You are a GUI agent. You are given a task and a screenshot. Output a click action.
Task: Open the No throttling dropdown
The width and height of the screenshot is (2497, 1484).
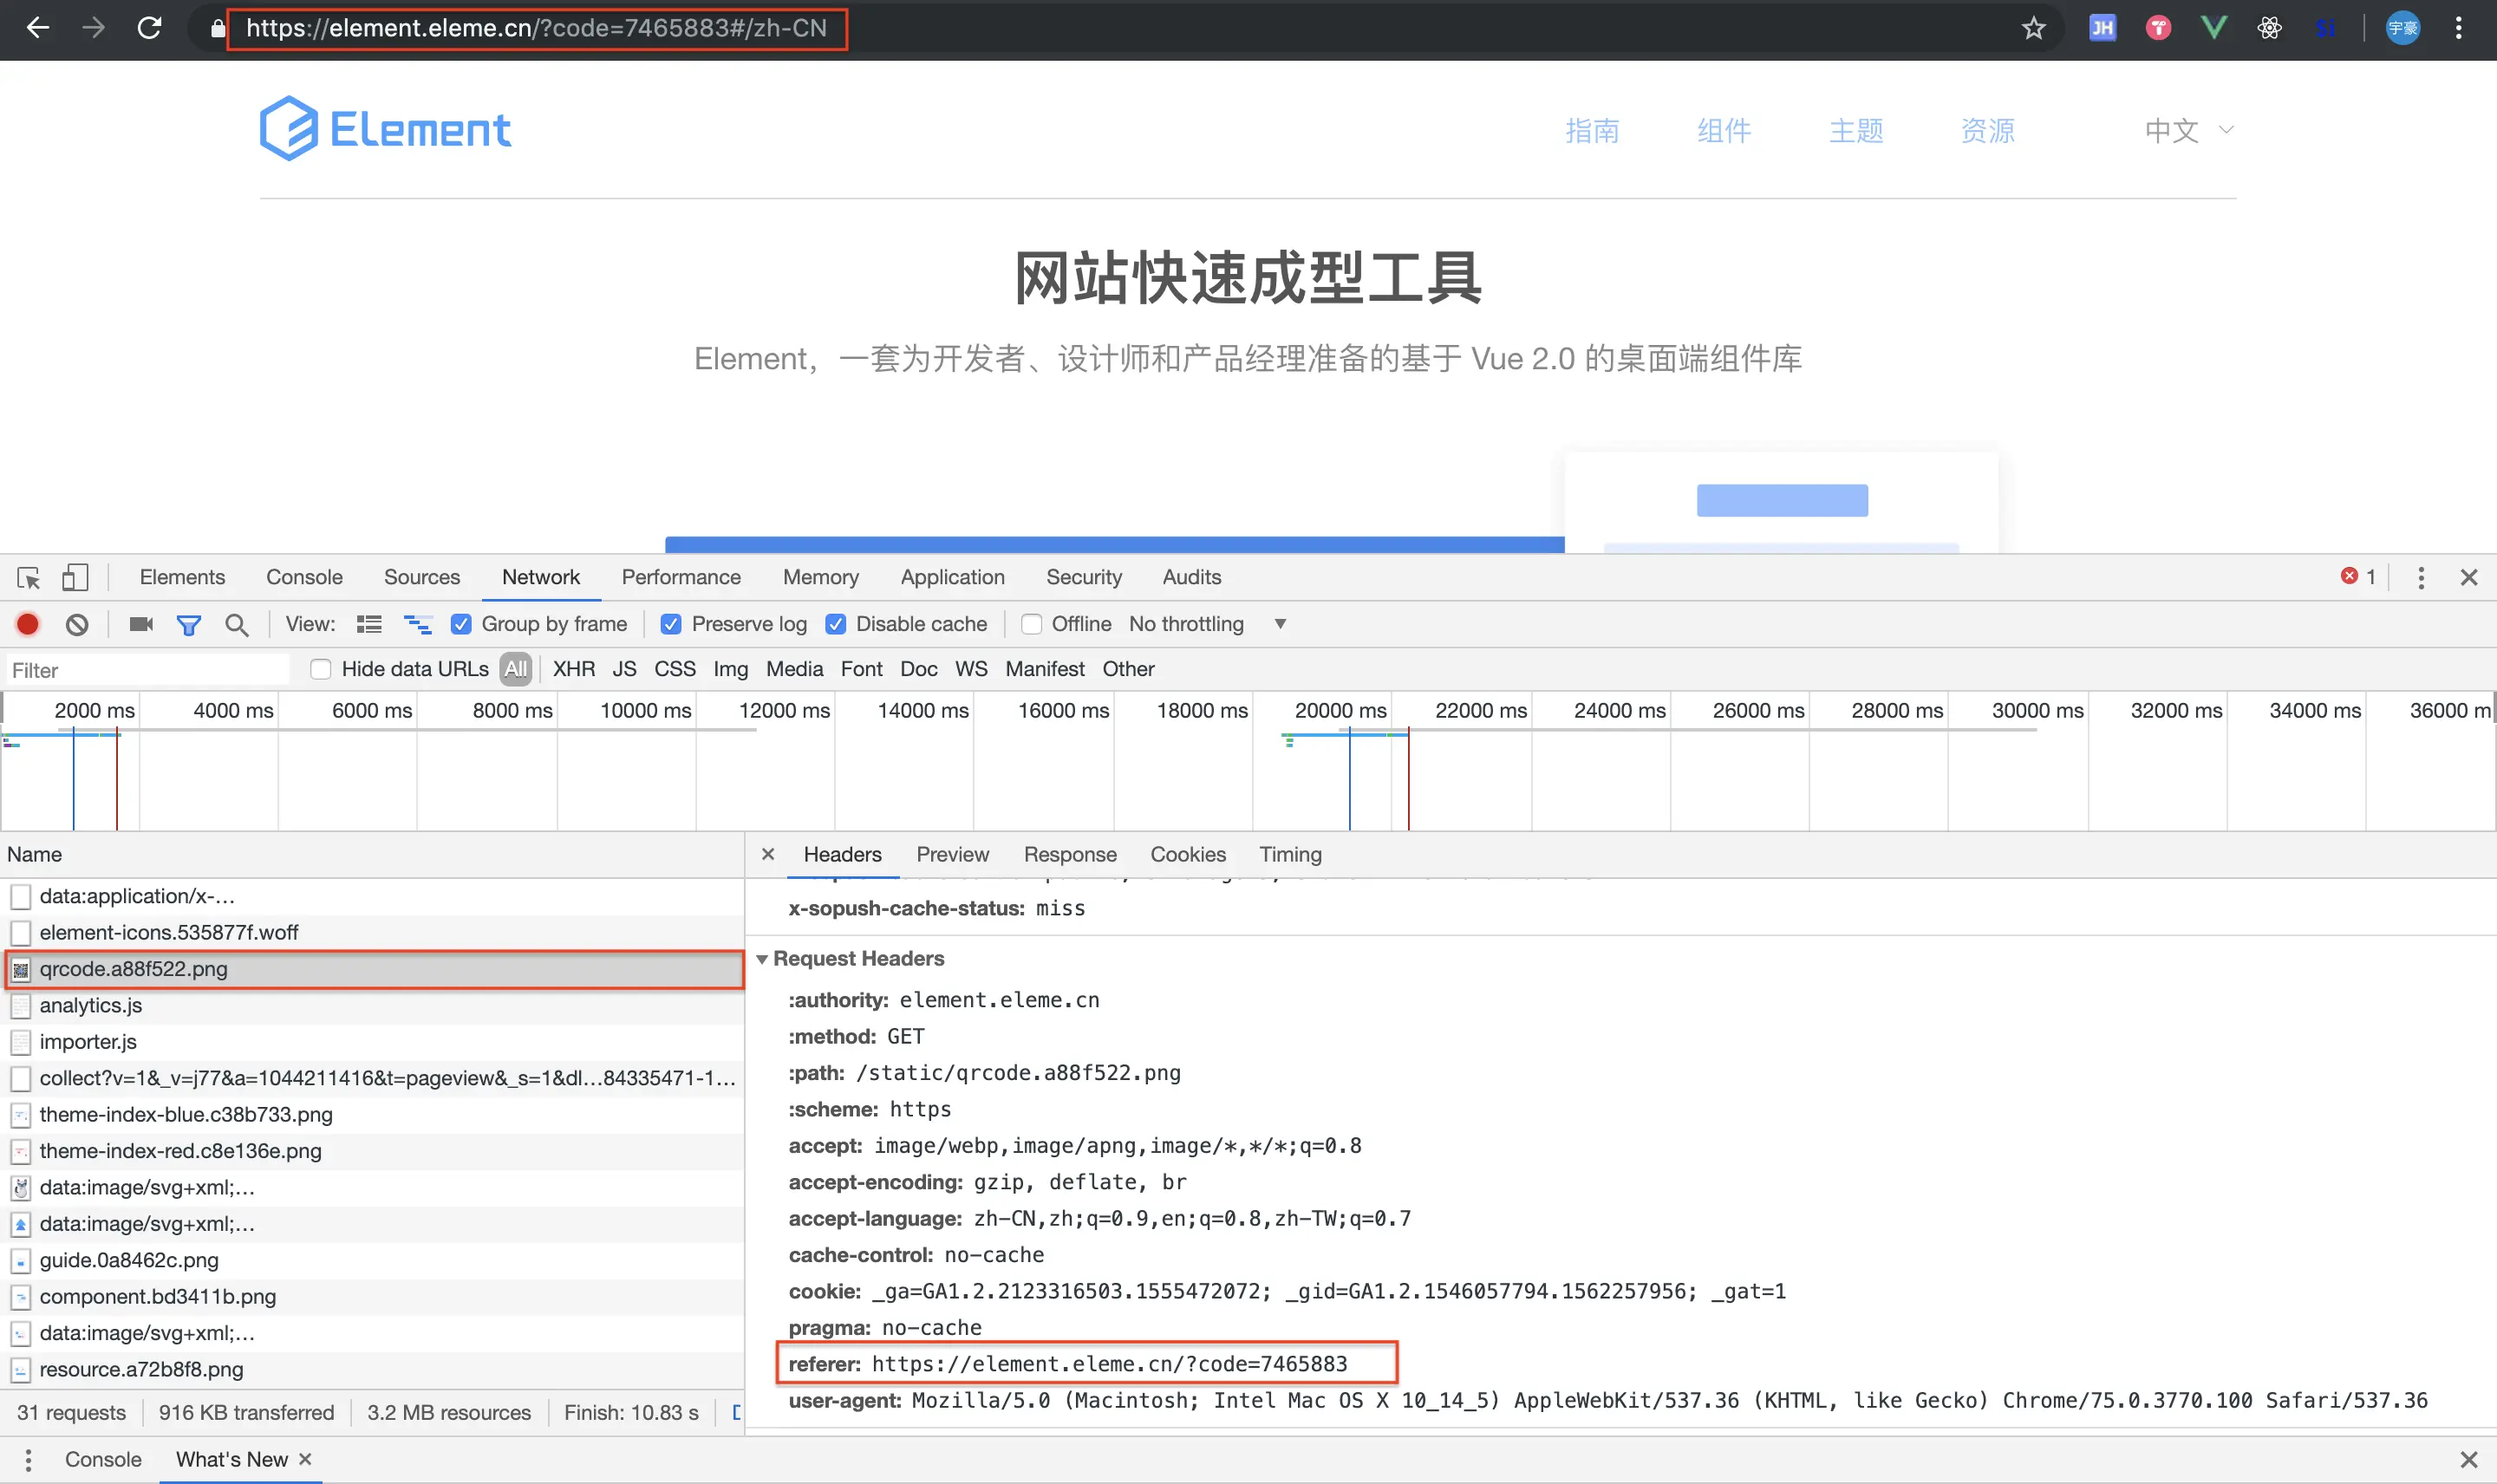pyautogui.click(x=1206, y=624)
